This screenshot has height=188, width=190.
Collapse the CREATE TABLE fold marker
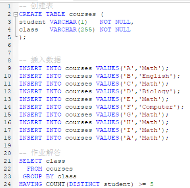point(16,14)
